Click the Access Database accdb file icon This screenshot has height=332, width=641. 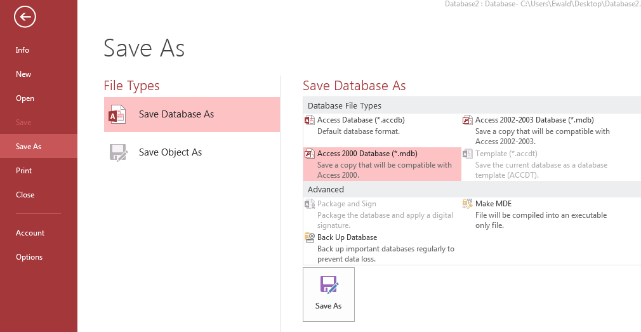[x=310, y=120]
